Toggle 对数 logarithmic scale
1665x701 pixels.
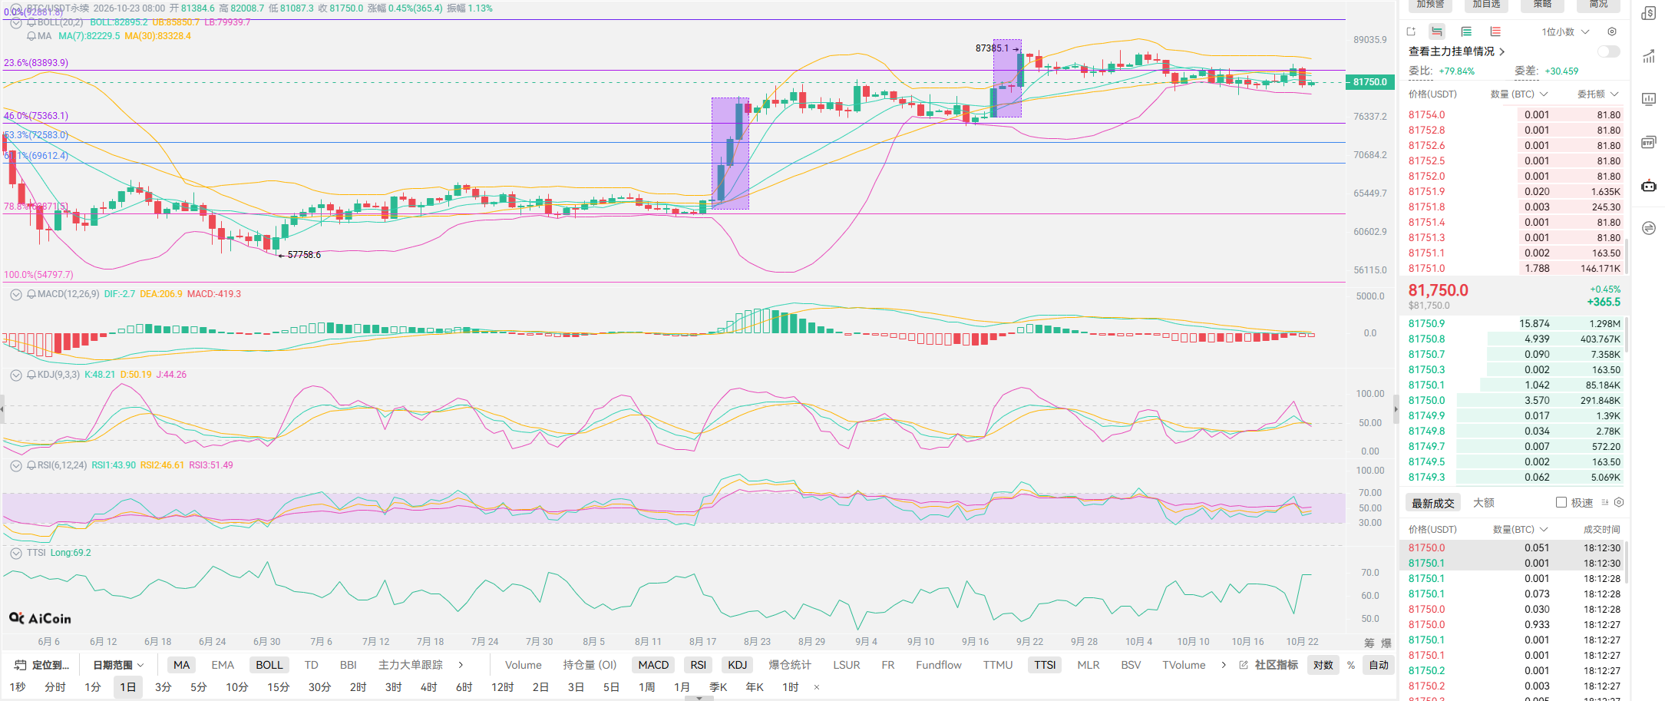(1323, 665)
